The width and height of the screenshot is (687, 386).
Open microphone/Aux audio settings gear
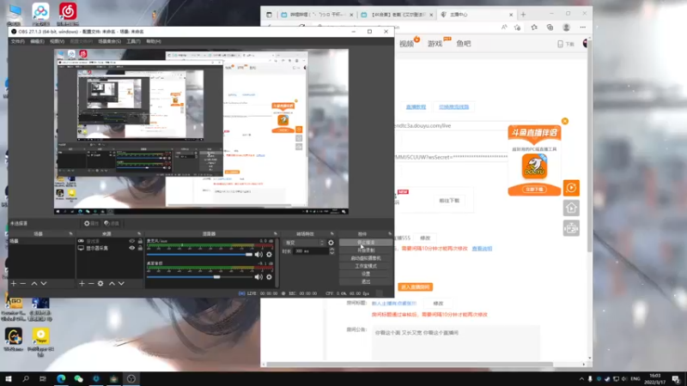[x=269, y=254]
